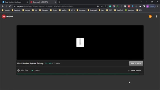Click the red extension icon in toolbar
The image size is (160, 90).
tap(129, 6)
